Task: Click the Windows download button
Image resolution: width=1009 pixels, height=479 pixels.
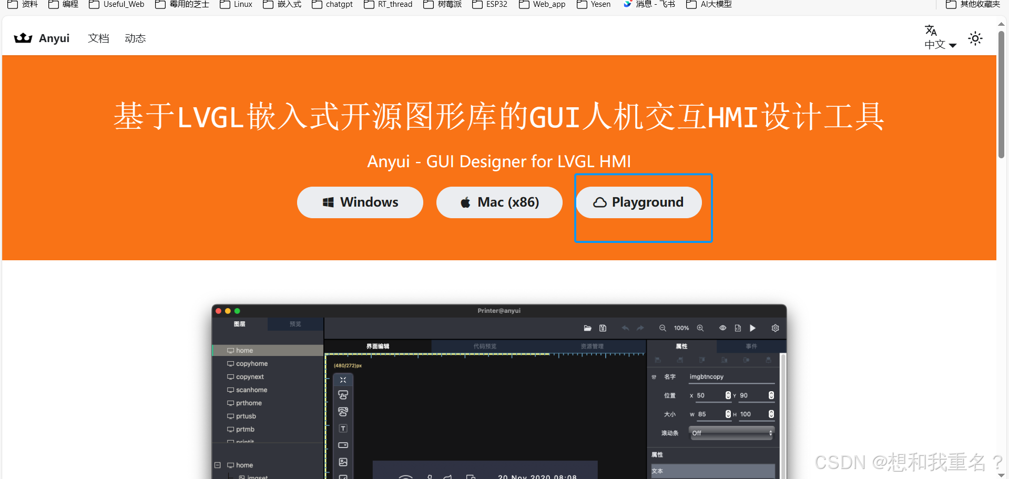Action: (x=360, y=202)
